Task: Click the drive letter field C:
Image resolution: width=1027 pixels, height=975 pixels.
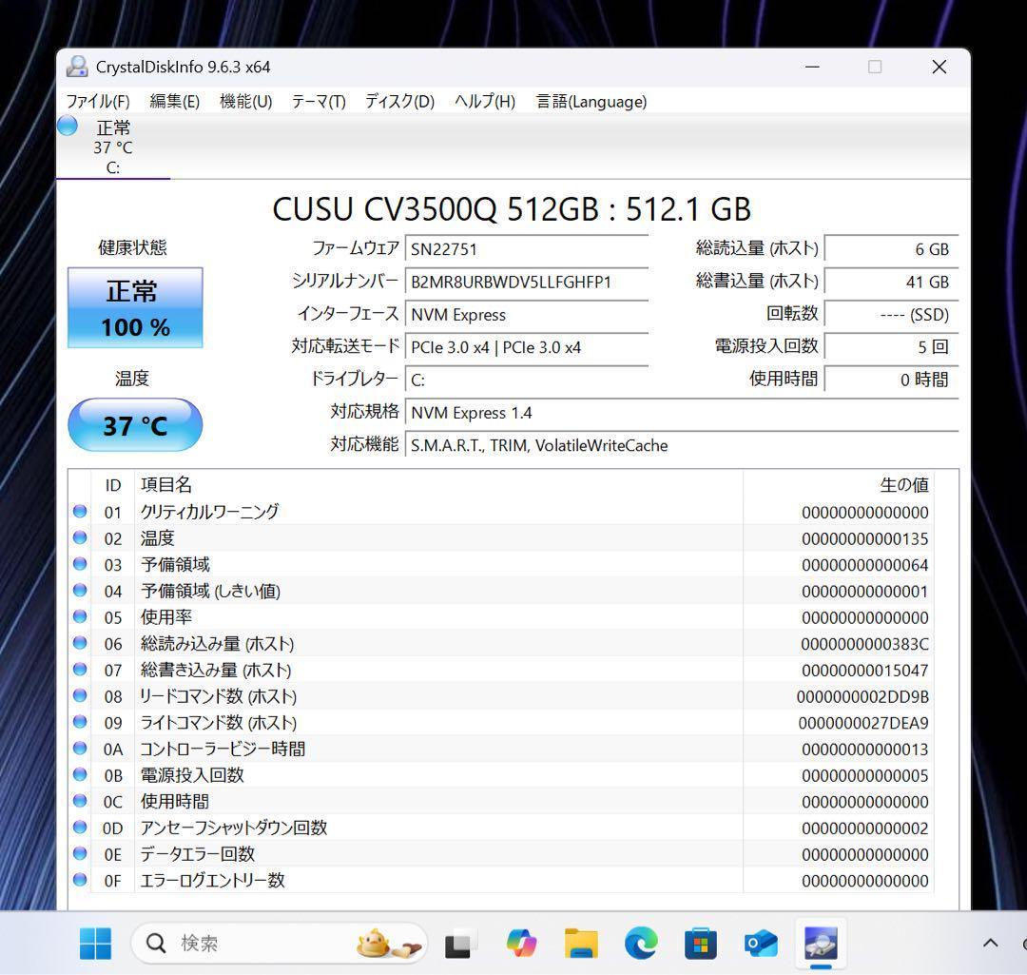Action: click(x=527, y=380)
